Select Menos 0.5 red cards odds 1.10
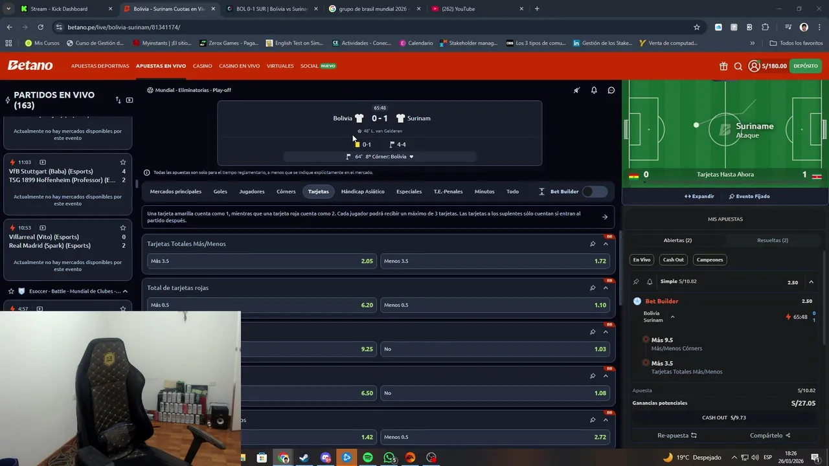 click(x=495, y=305)
